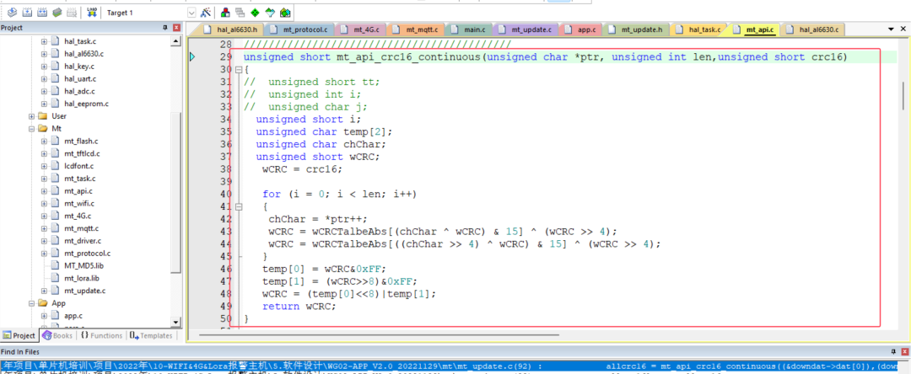Collapse the for-loop fold at line 41
The height and width of the screenshot is (374, 911).
(x=238, y=206)
